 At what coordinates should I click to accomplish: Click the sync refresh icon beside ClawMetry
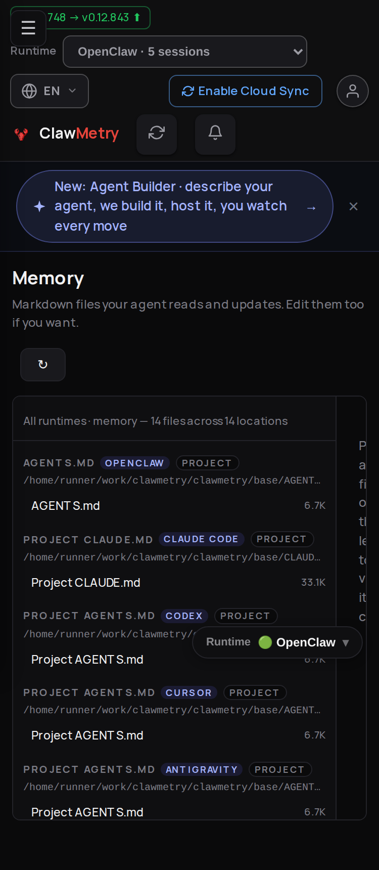tap(157, 134)
